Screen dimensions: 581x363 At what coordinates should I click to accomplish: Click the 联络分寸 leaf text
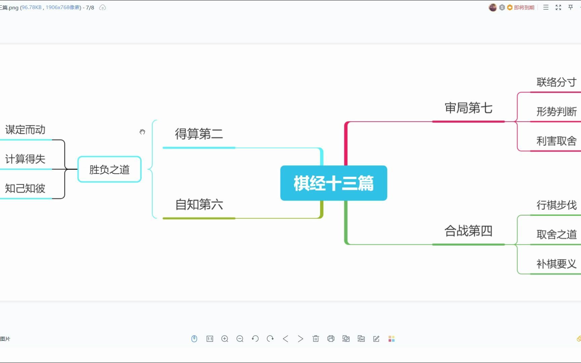point(557,82)
